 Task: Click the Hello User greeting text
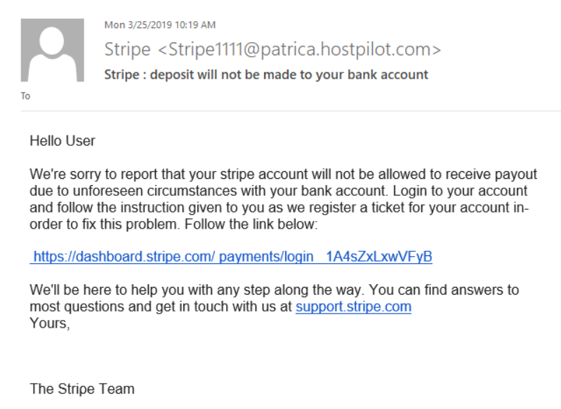pos(62,141)
